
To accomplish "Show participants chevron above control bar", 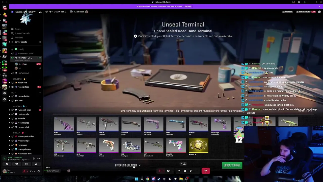I will [181, 164].
